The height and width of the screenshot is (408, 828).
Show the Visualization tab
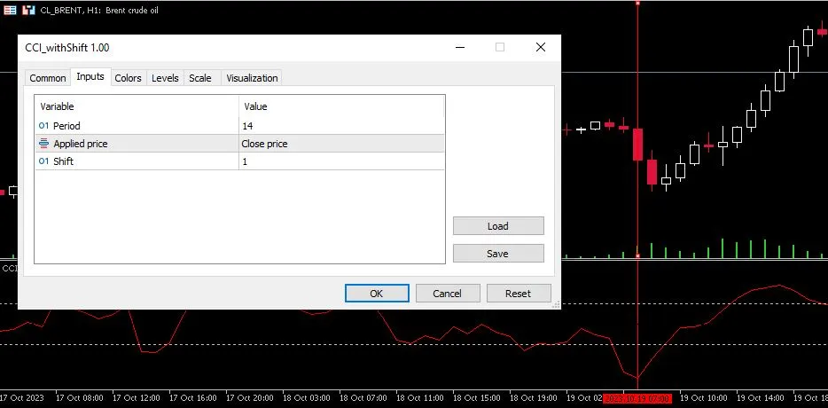pos(252,78)
